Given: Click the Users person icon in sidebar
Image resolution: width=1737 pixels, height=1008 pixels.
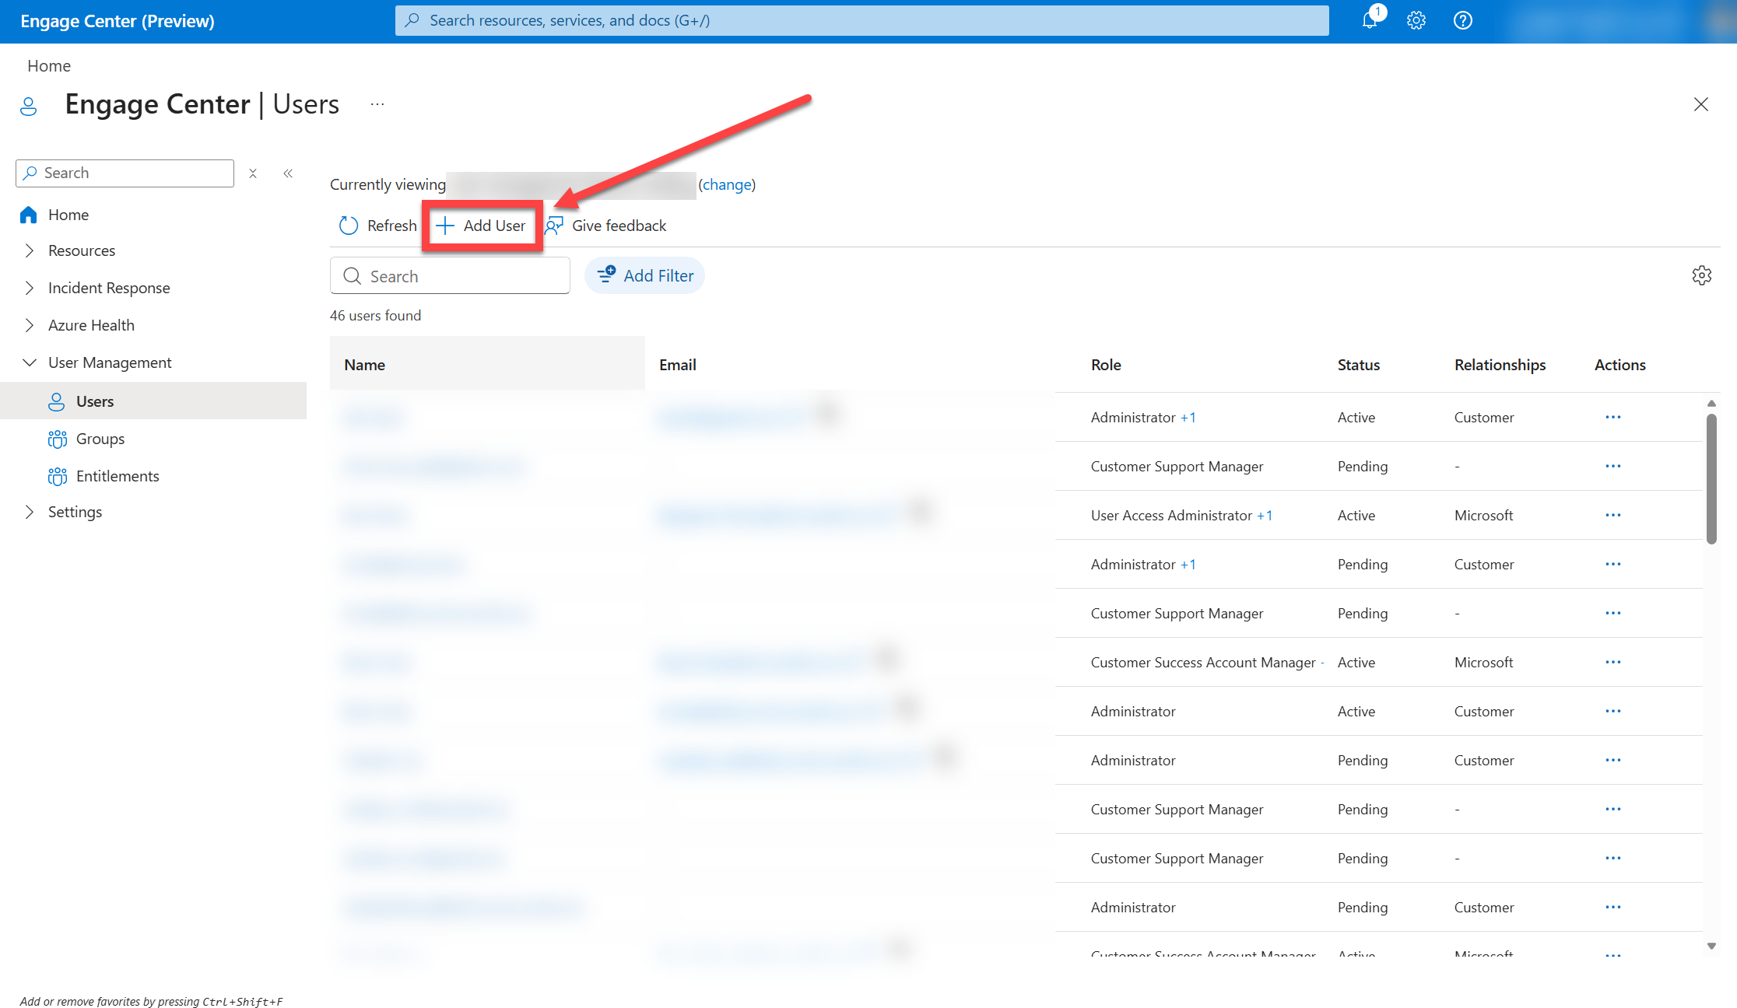Looking at the screenshot, I should click(x=57, y=401).
